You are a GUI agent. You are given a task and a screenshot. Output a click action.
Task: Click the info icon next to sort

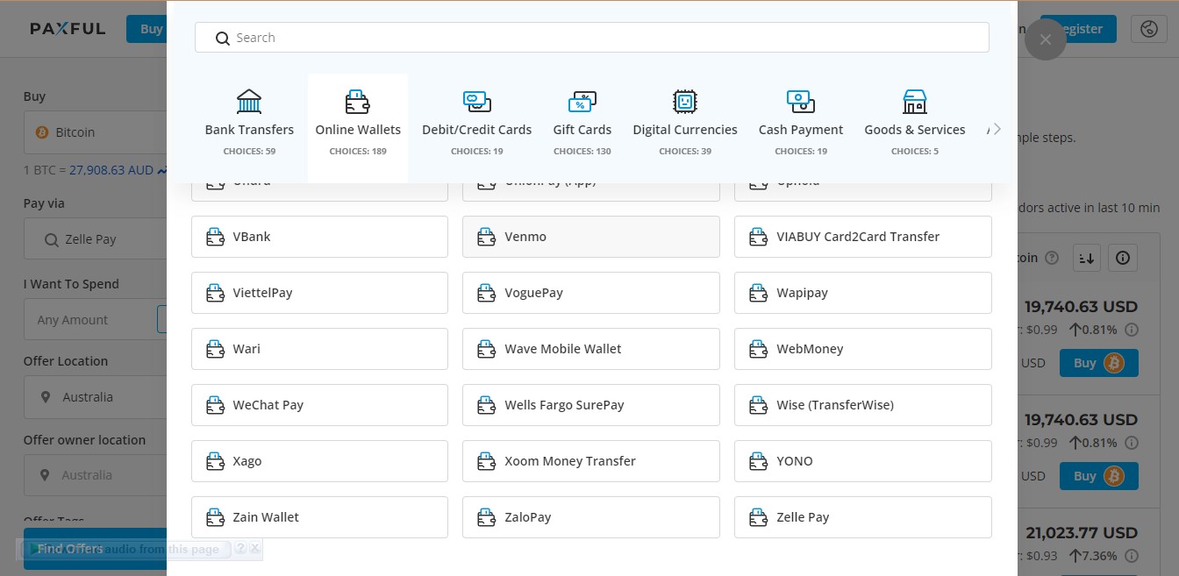(1123, 258)
